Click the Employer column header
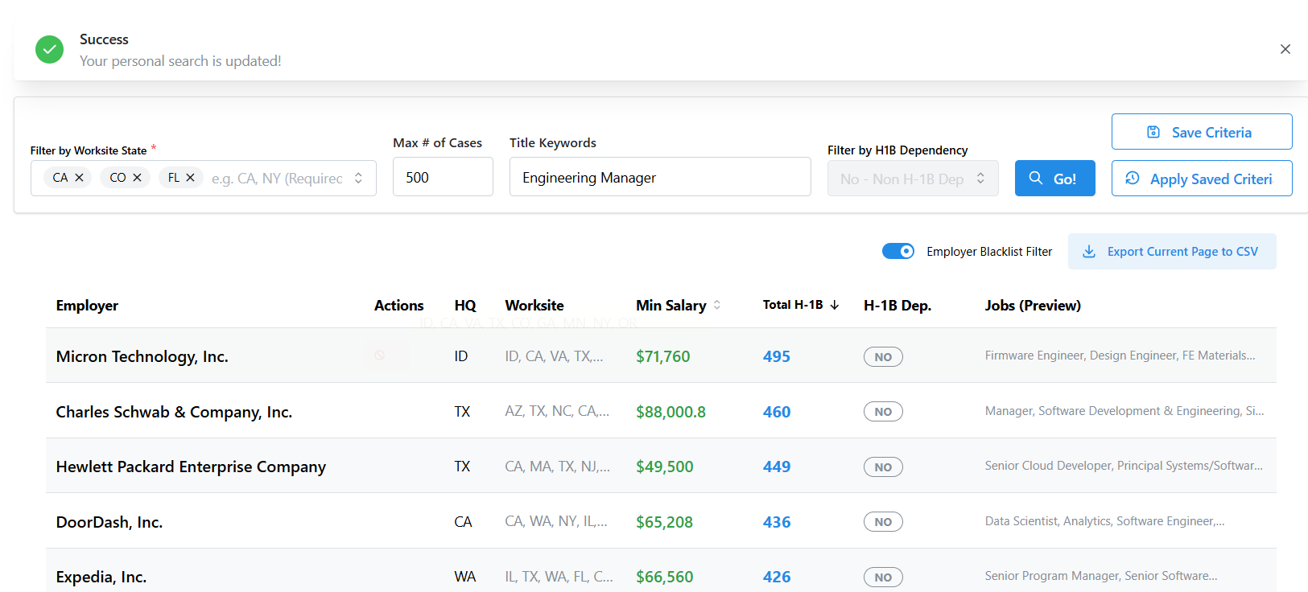 [87, 306]
